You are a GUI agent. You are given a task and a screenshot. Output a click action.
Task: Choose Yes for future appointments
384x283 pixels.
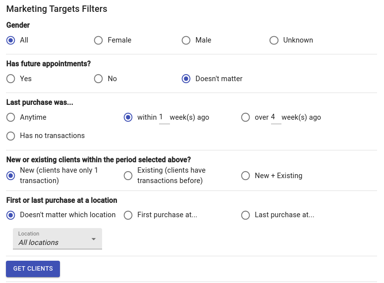(10, 79)
